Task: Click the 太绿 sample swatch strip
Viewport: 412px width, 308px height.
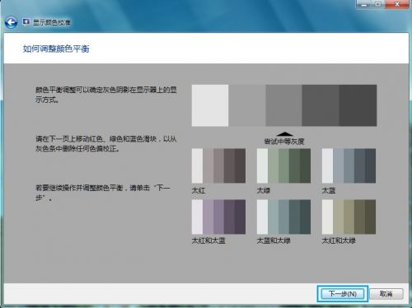Action: [x=283, y=166]
